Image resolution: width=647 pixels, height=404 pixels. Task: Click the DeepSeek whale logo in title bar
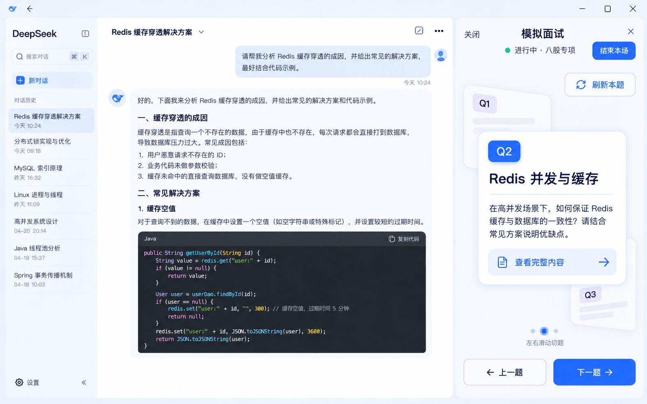[x=13, y=9]
